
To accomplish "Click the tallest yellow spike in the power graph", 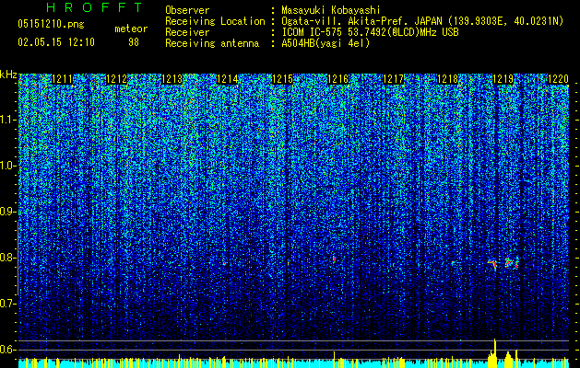I will pyautogui.click(x=494, y=353).
